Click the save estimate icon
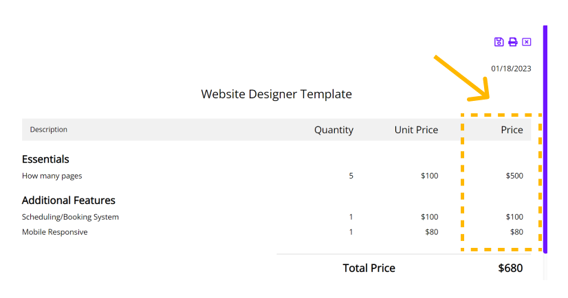Image resolution: width=568 pixels, height=298 pixels. [x=499, y=42]
